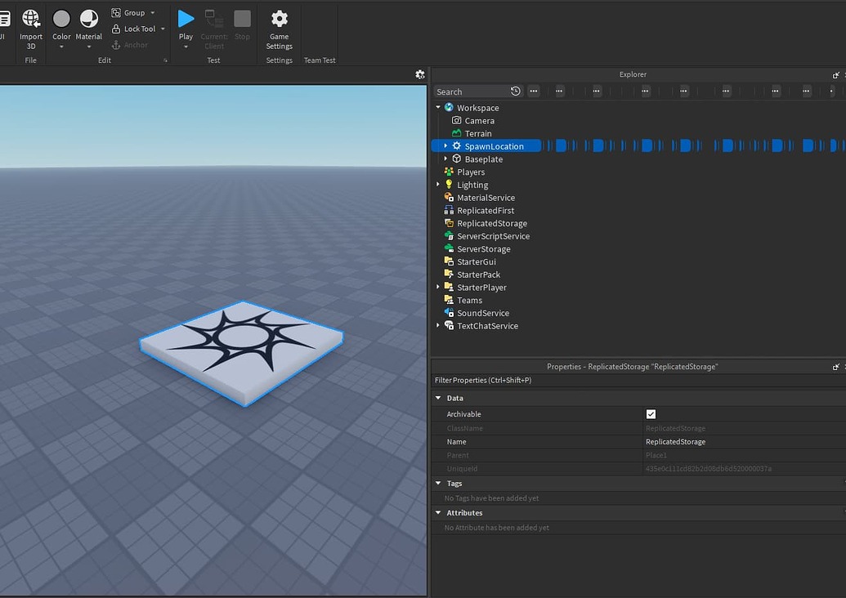Toggle the Anchor tool
Screen dimensions: 846x598
(x=118, y=45)
